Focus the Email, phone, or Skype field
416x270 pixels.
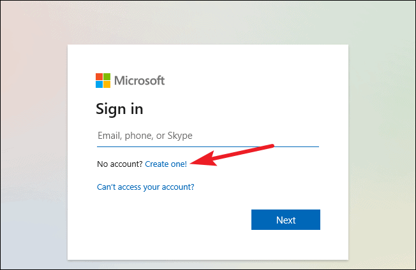coord(208,136)
